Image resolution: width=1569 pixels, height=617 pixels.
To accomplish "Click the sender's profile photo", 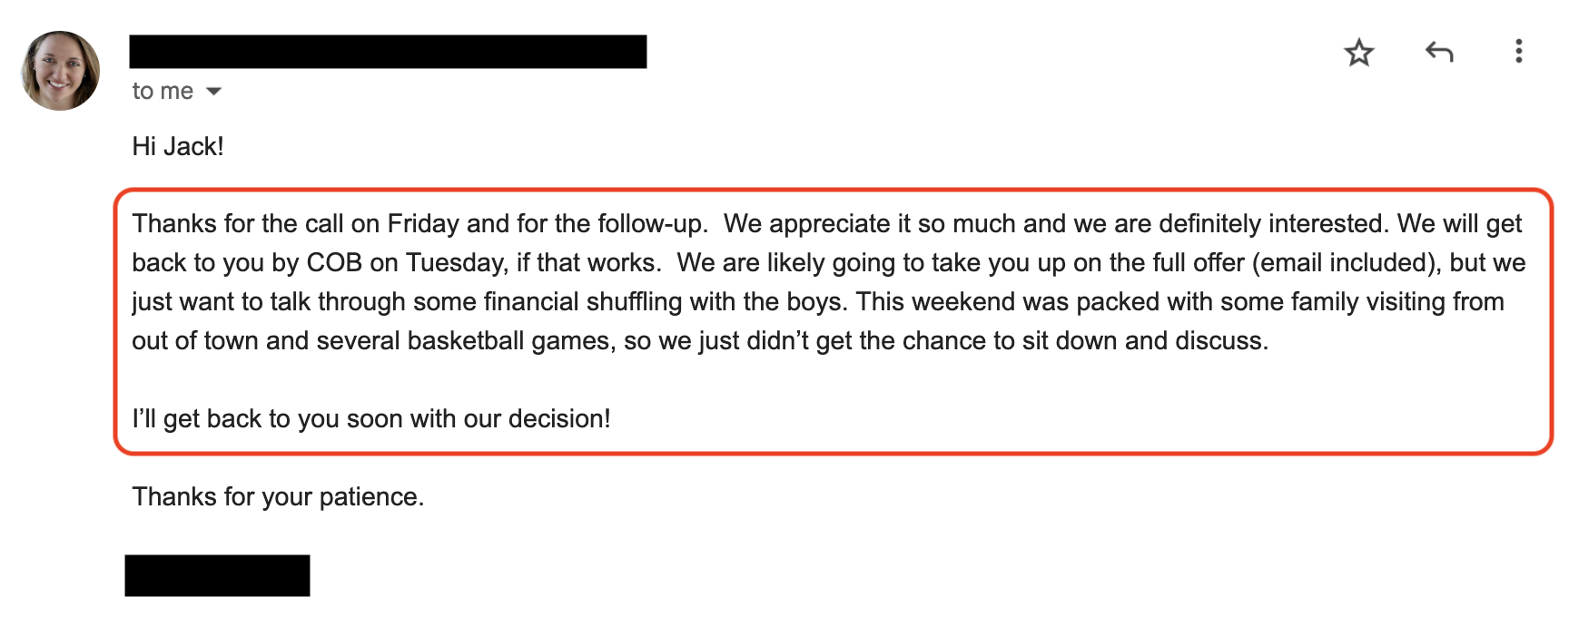I will click(61, 71).
